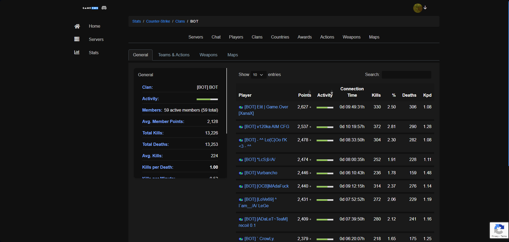The height and width of the screenshot is (242, 509).
Task: Open player [BOT] v120ka AIM CFG
Action: coord(267,127)
